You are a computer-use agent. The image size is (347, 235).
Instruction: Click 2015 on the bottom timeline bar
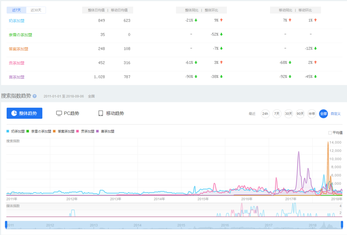pos(181,225)
